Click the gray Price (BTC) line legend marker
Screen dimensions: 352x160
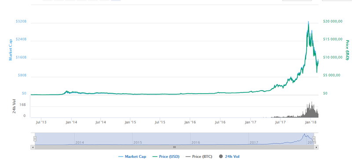188,156
